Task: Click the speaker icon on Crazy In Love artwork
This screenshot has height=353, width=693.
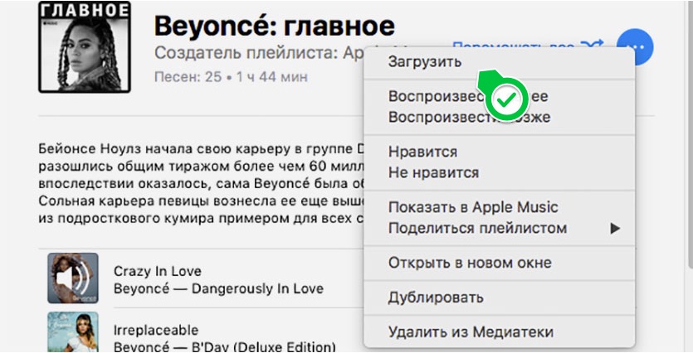Action: (x=72, y=278)
